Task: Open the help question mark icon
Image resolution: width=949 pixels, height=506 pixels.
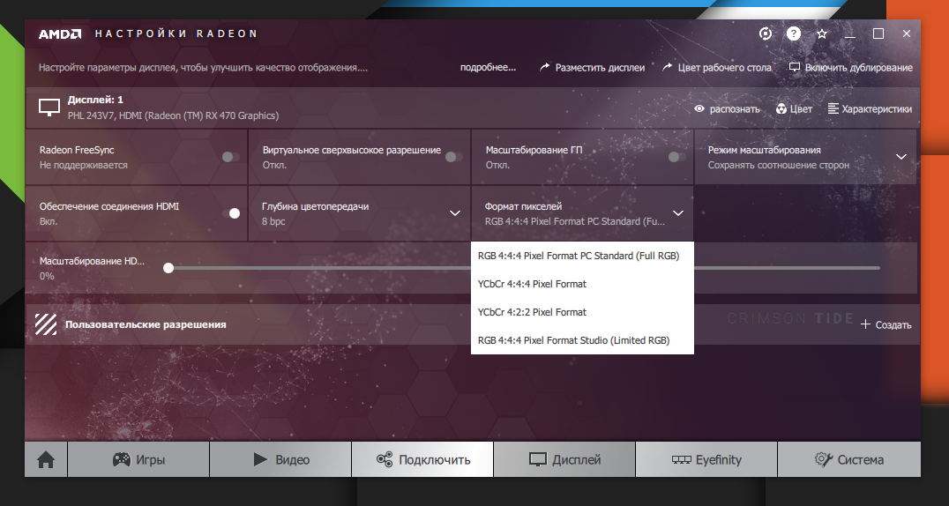Action: click(x=794, y=33)
